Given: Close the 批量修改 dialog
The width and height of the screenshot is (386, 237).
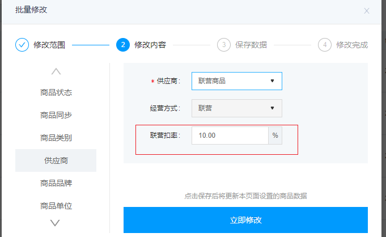Looking at the screenshot, I should tap(367, 11).
